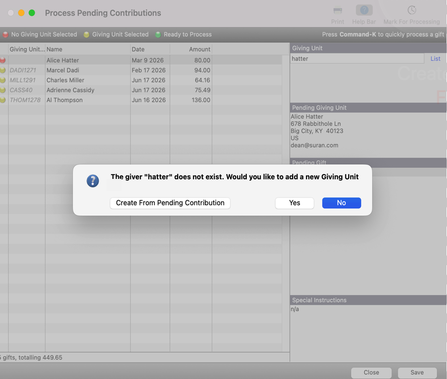Click yellow status dot for DADI1271 row
447x379 pixels.
point(3,70)
